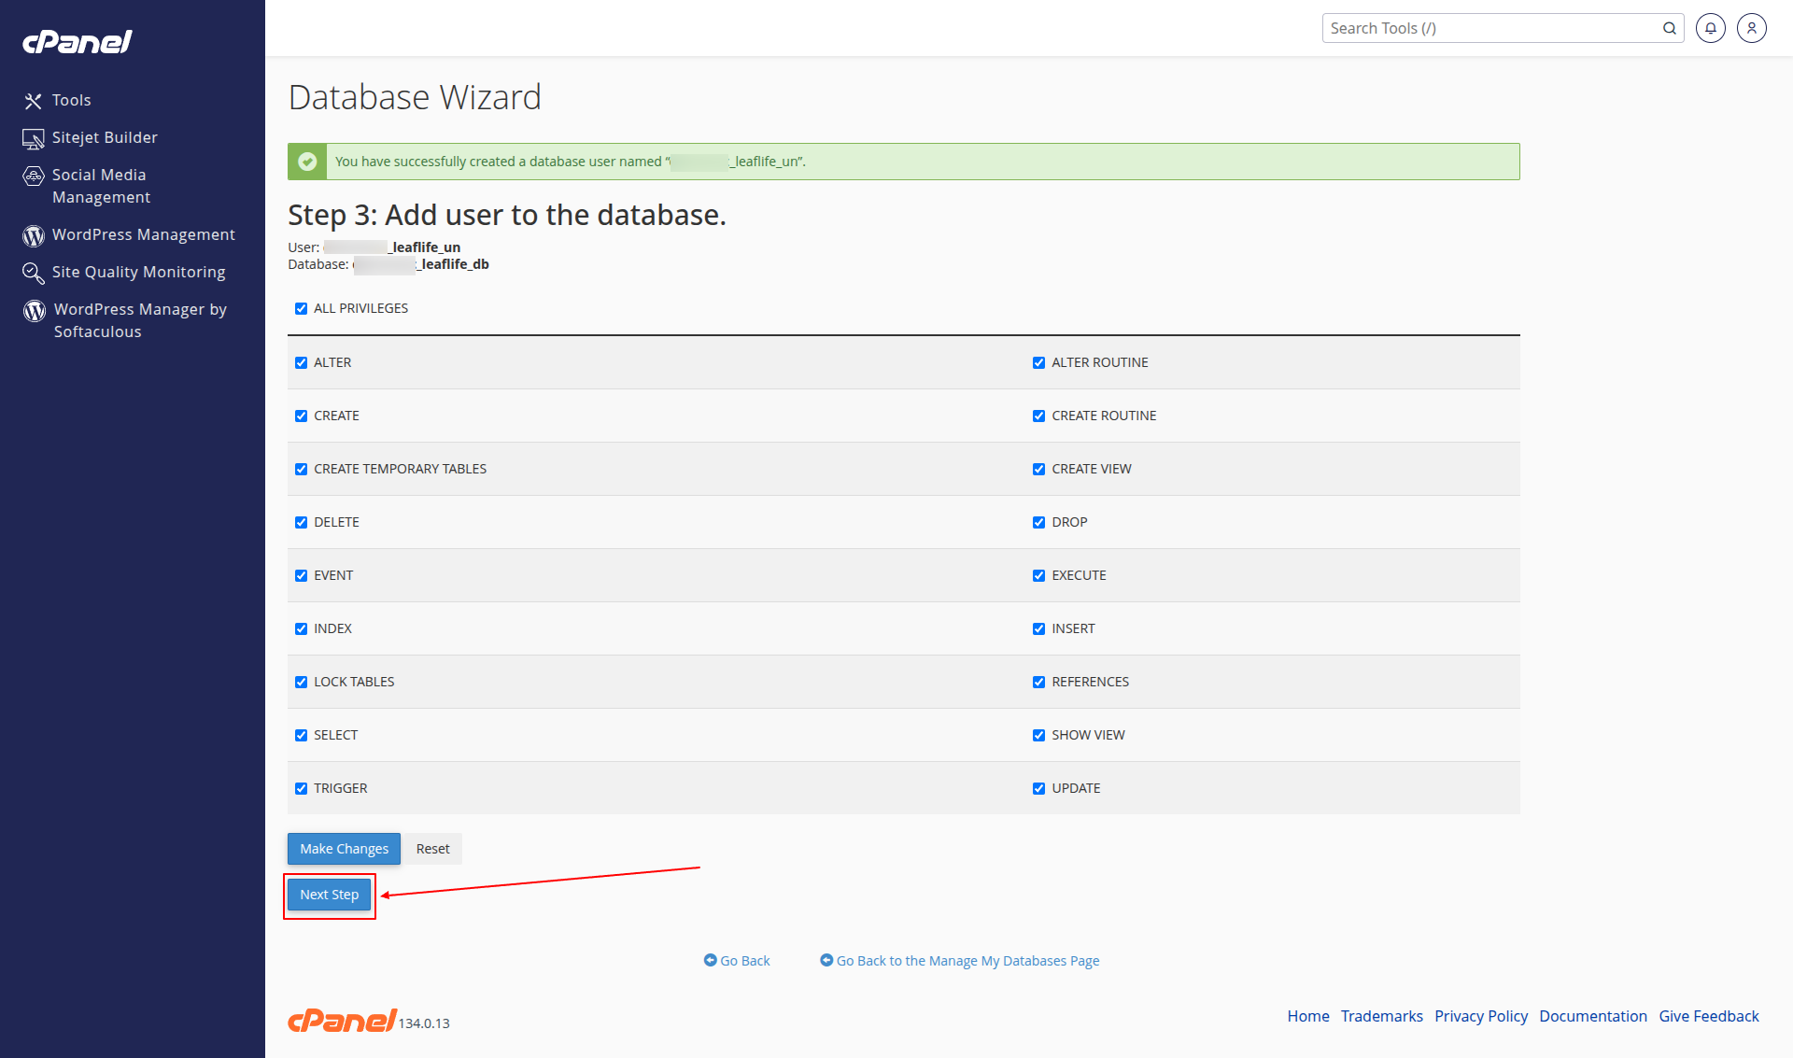Click the Give Feedback link

pos(1709,1016)
